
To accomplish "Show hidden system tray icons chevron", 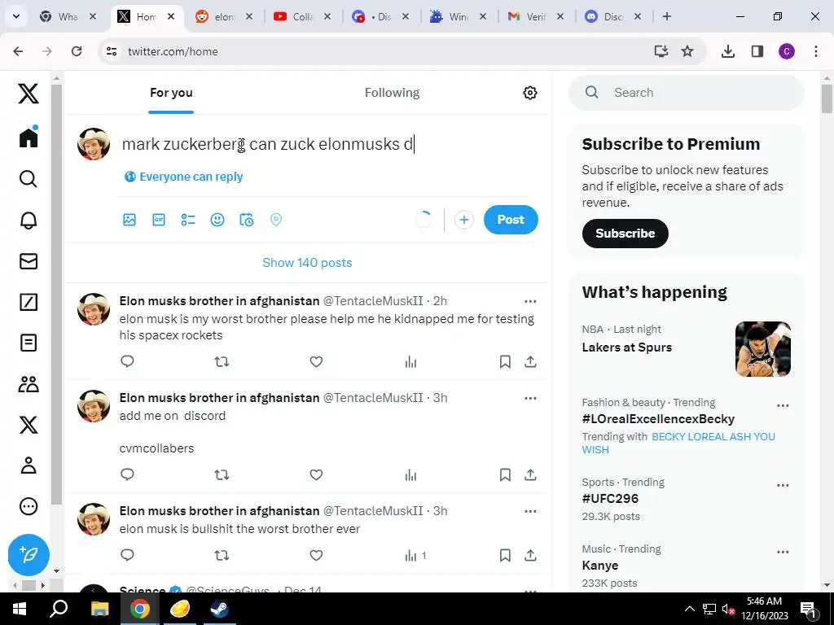I will pyautogui.click(x=689, y=609).
